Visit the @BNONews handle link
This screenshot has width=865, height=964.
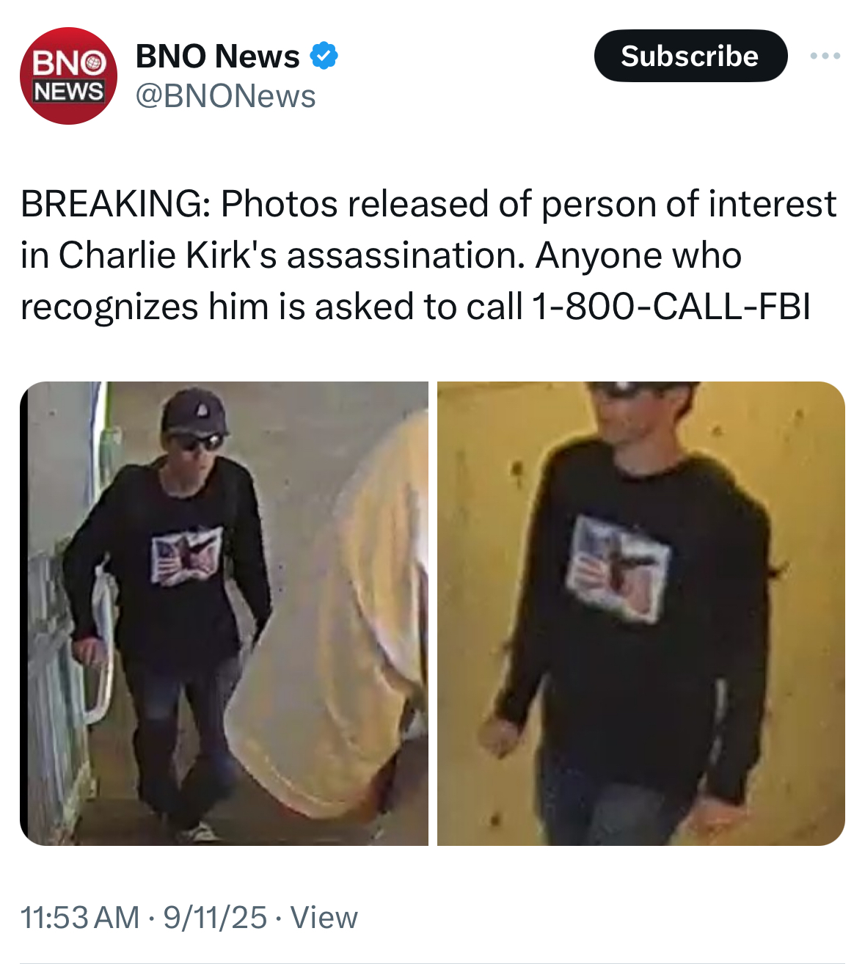(226, 96)
